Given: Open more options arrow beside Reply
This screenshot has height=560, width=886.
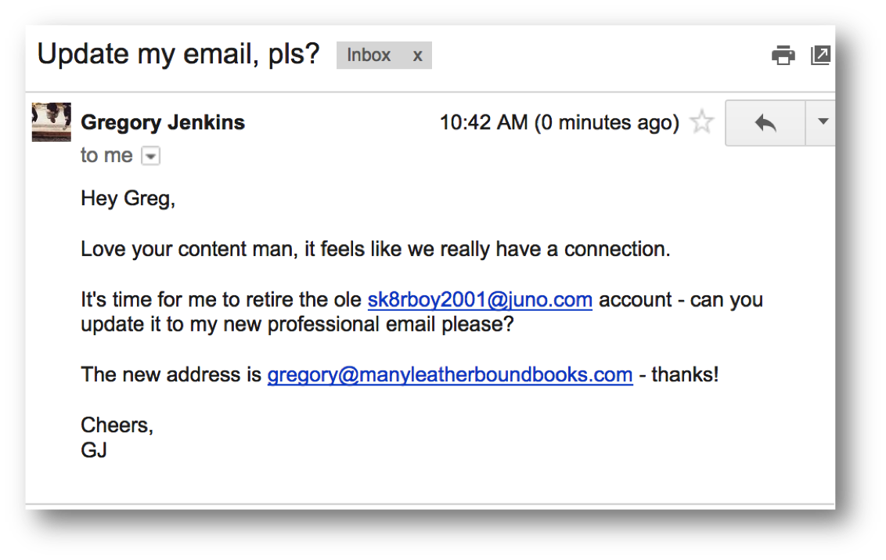Looking at the screenshot, I should click(822, 122).
